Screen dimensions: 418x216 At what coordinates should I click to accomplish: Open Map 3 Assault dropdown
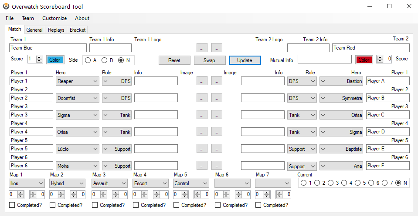coord(109,183)
